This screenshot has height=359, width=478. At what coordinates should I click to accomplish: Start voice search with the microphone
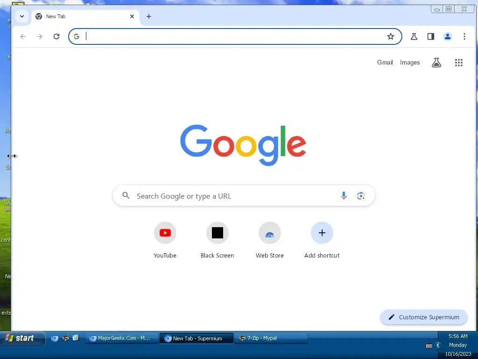tap(344, 196)
